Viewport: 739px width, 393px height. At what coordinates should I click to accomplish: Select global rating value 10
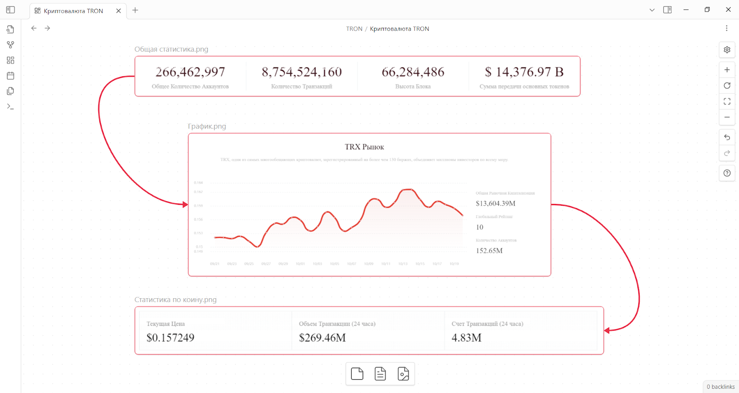479,227
